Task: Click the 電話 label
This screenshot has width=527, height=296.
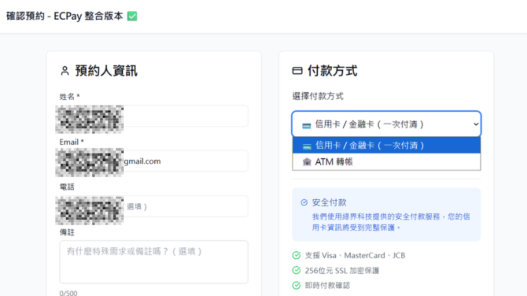Action: 67,187
